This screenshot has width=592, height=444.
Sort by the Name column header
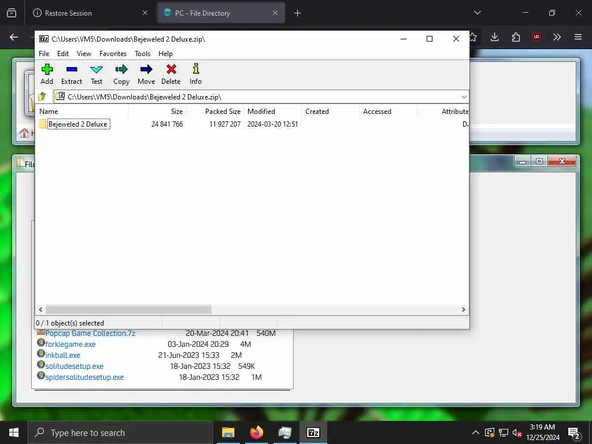click(x=82, y=112)
